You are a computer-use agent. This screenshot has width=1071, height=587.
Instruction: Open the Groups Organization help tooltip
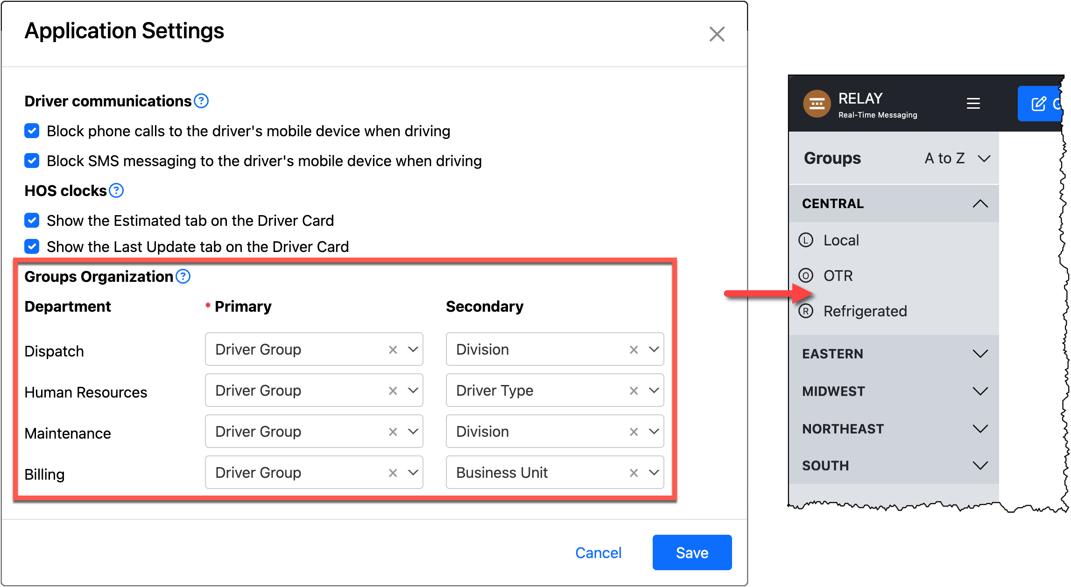pyautogui.click(x=183, y=276)
